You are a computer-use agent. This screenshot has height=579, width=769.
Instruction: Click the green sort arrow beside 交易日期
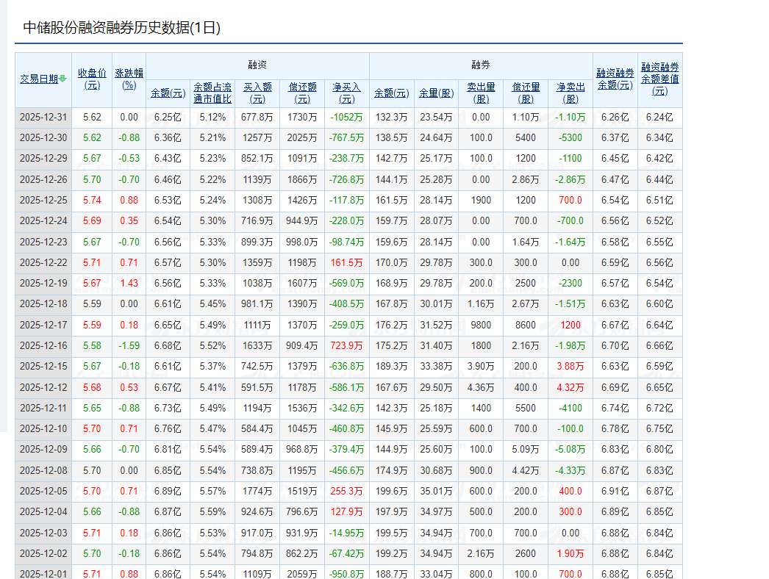62,79
